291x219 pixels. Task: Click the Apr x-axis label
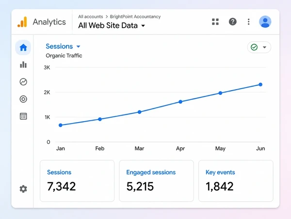pyautogui.click(x=180, y=149)
